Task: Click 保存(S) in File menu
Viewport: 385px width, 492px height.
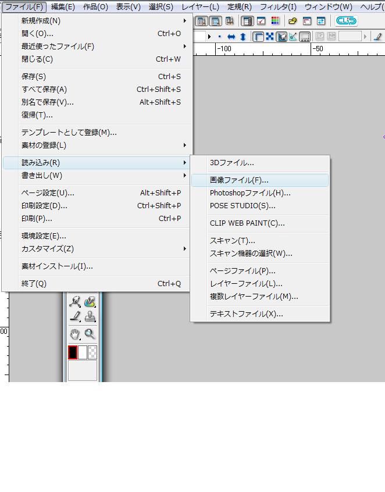Action: pos(97,77)
